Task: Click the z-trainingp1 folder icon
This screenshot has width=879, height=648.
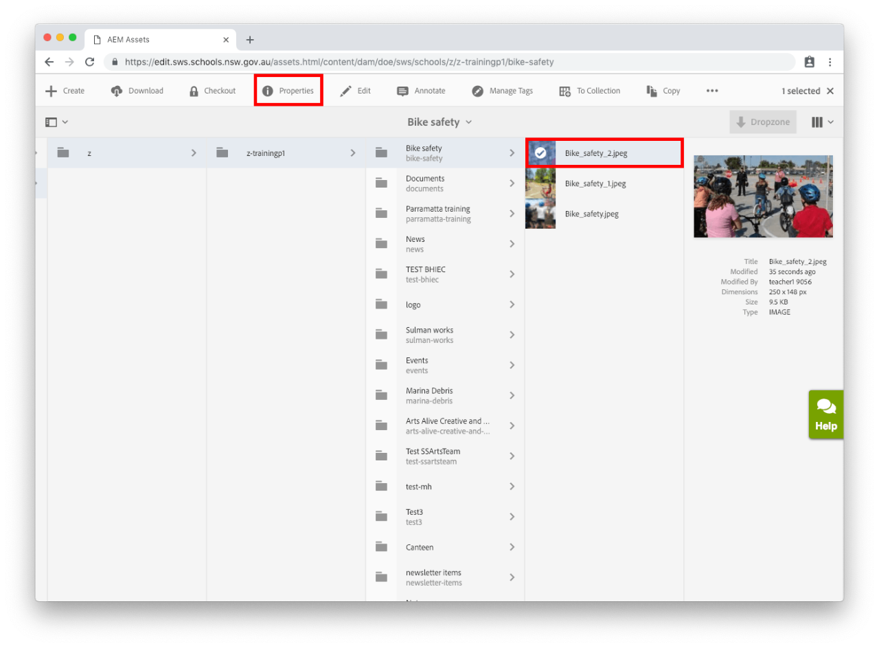Action: click(222, 153)
